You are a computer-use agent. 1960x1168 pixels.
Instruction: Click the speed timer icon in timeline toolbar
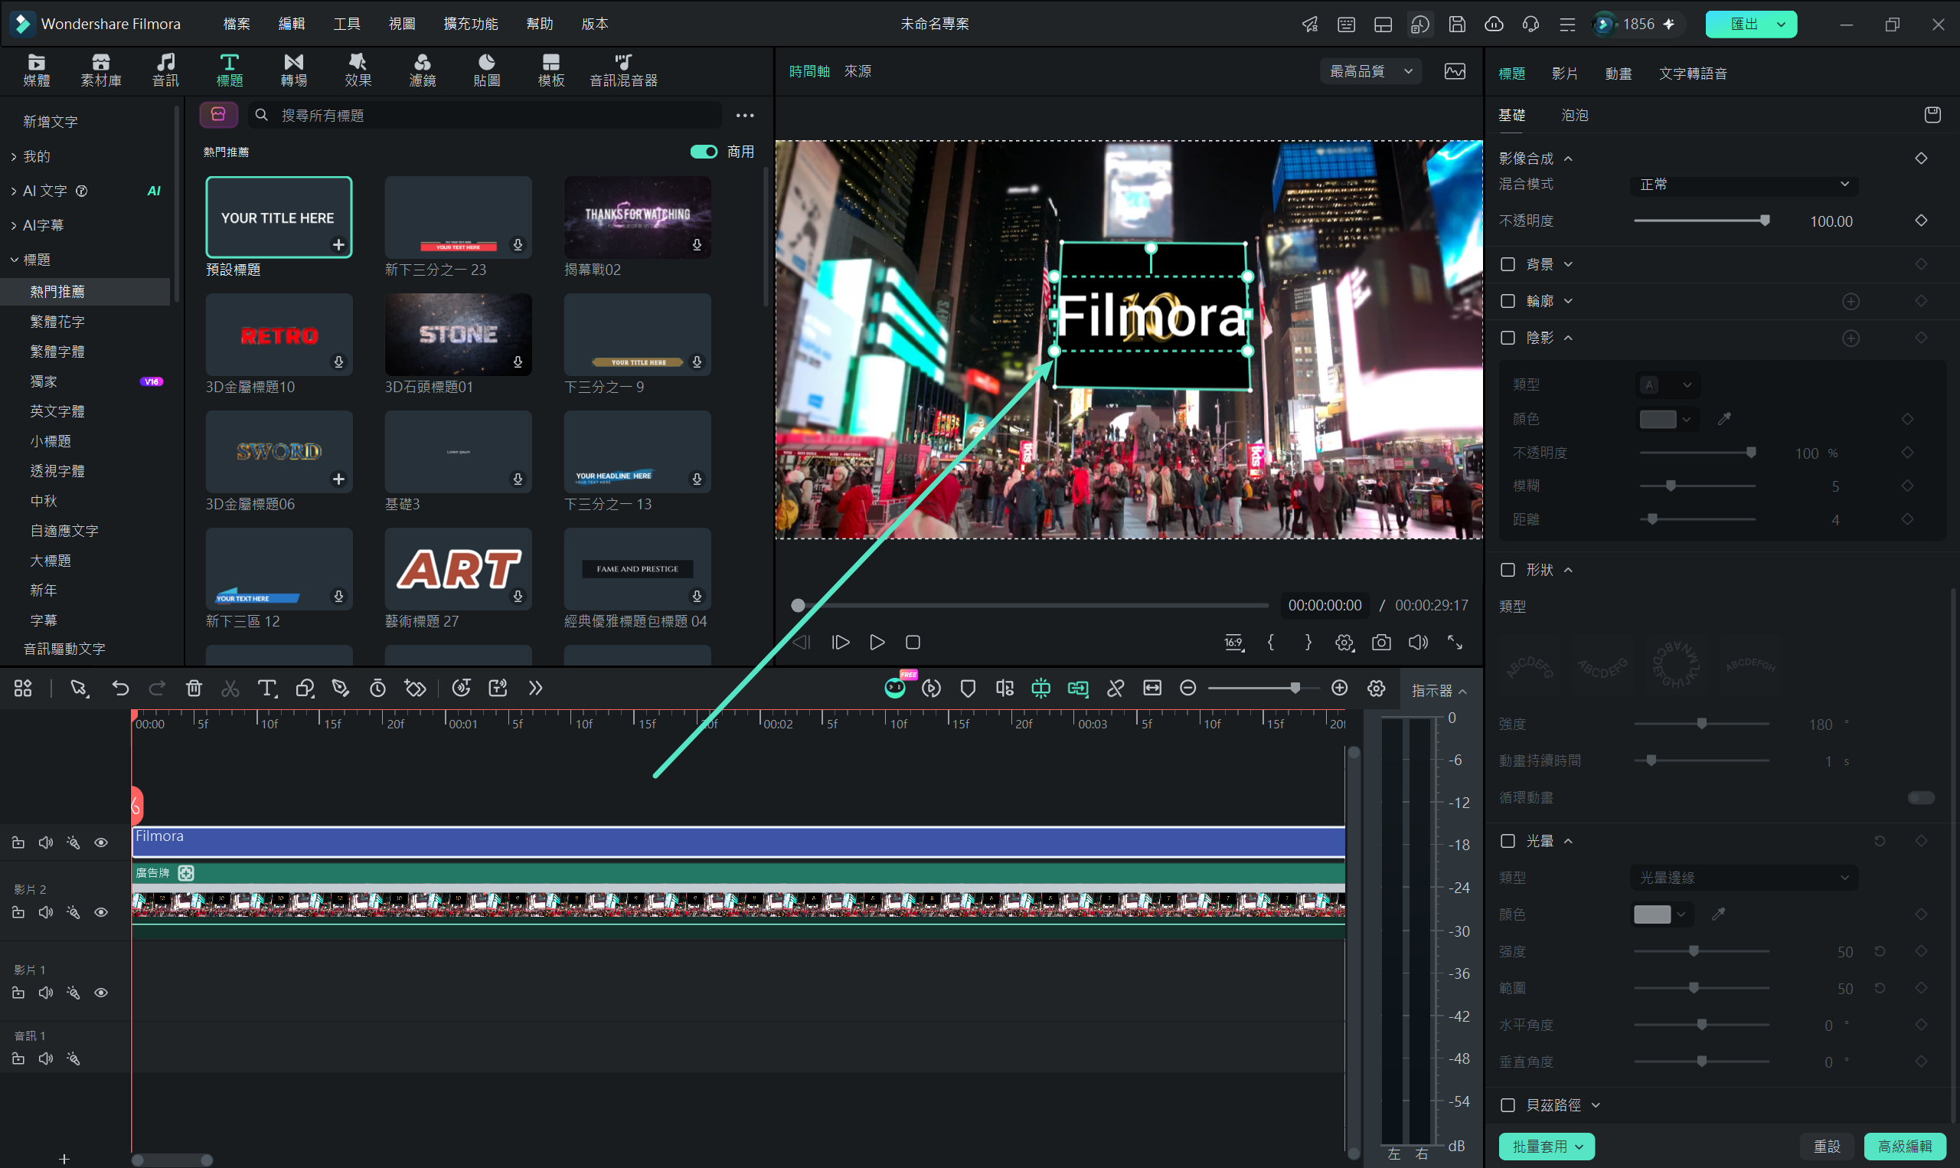(x=377, y=689)
